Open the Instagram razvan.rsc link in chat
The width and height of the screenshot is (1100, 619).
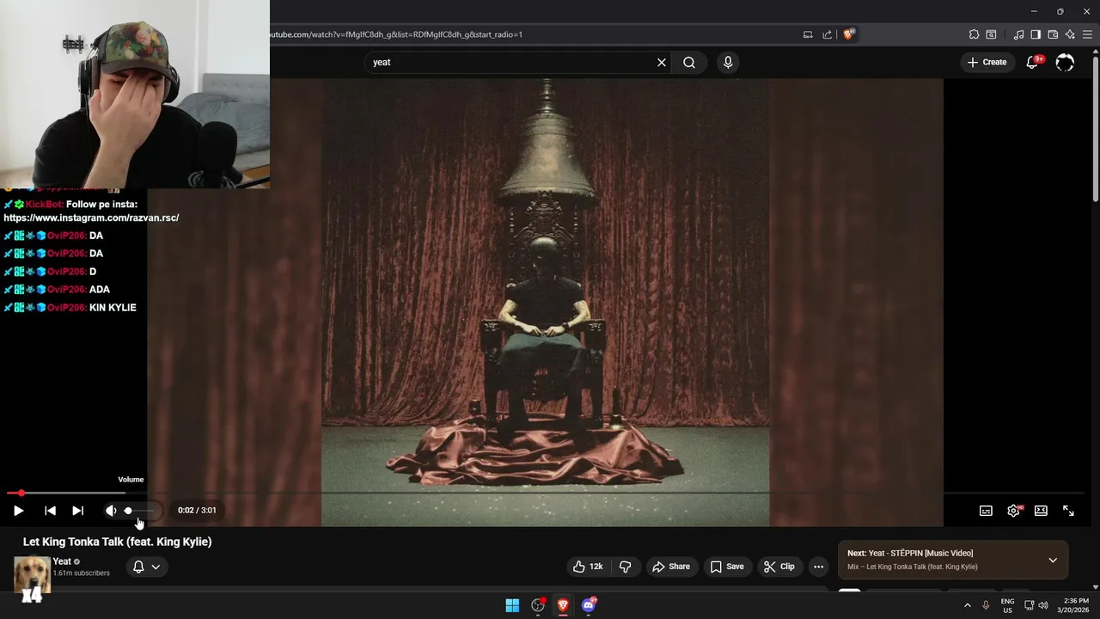pos(91,218)
